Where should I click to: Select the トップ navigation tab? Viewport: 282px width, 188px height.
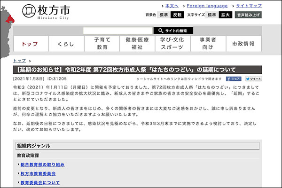click(30, 44)
